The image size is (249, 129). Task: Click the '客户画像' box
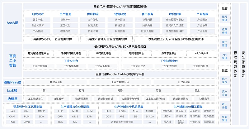coord(120,20)
